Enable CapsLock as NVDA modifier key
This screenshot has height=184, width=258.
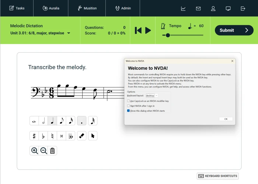[129, 101]
